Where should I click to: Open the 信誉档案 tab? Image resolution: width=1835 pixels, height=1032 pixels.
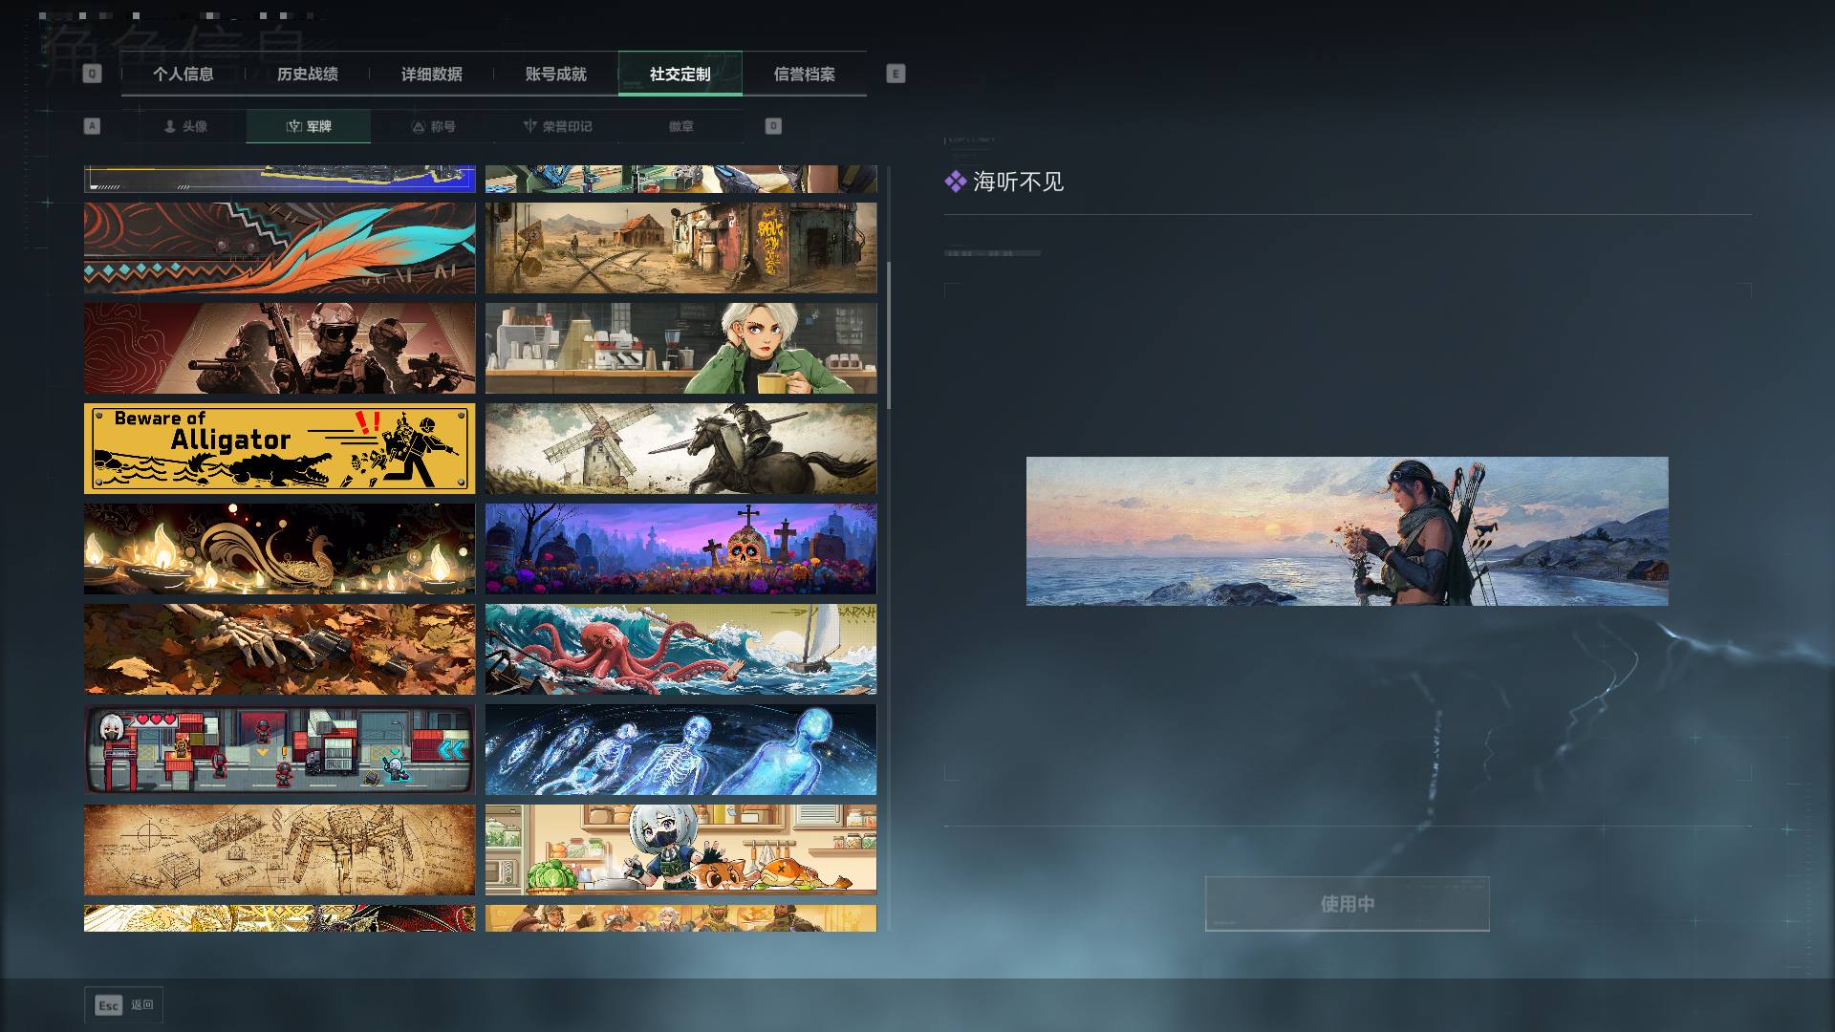point(805,74)
